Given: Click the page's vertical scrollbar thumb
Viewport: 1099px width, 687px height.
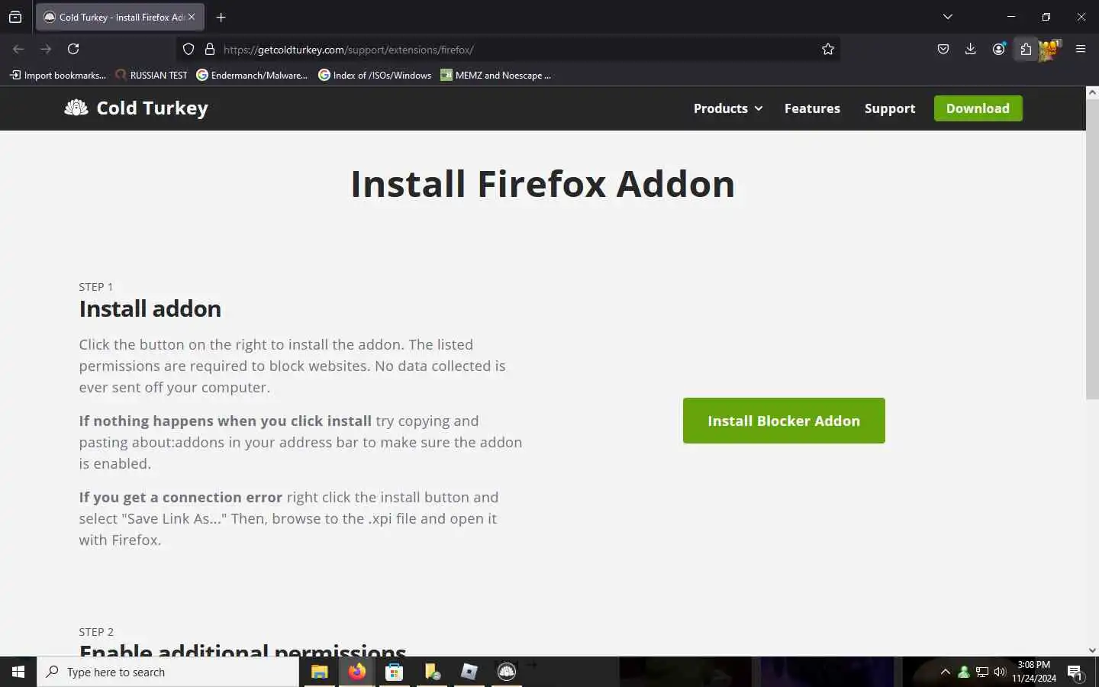Looking at the screenshot, I should pyautogui.click(x=1092, y=249).
